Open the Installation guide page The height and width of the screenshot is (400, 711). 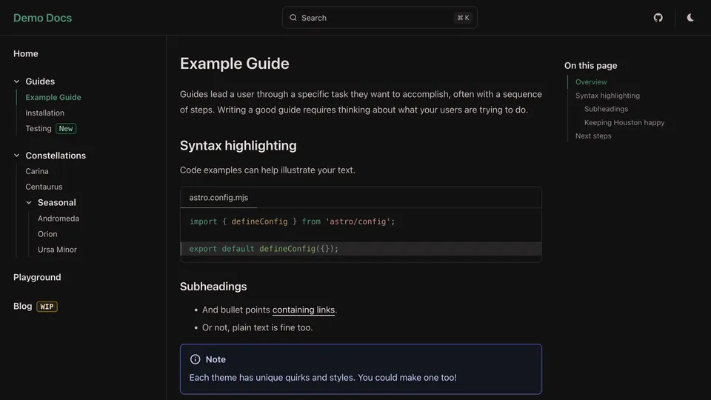click(x=44, y=113)
